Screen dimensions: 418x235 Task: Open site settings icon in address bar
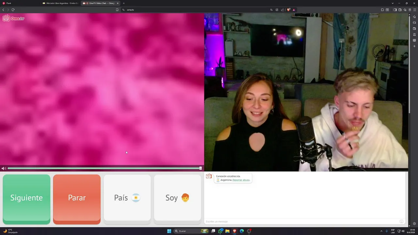coord(123,10)
